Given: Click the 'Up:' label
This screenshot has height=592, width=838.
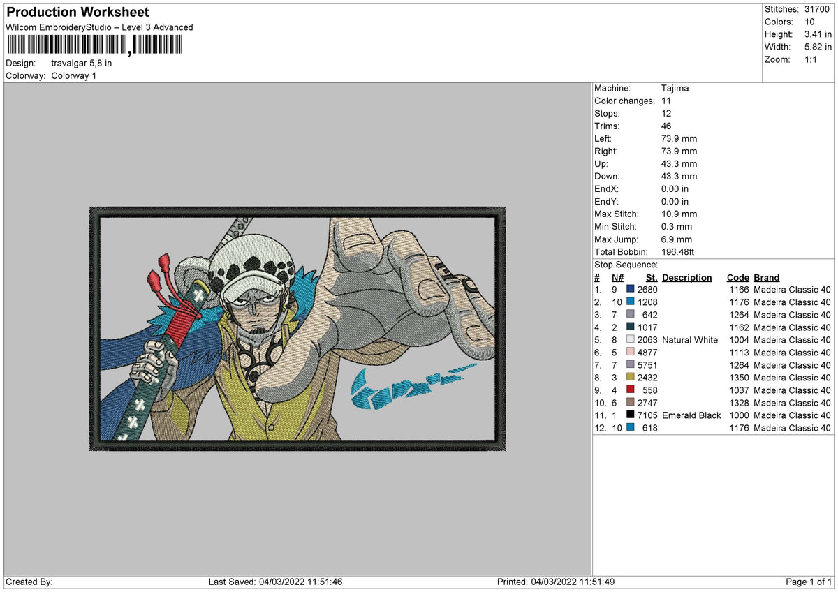Looking at the screenshot, I should click(x=602, y=164).
